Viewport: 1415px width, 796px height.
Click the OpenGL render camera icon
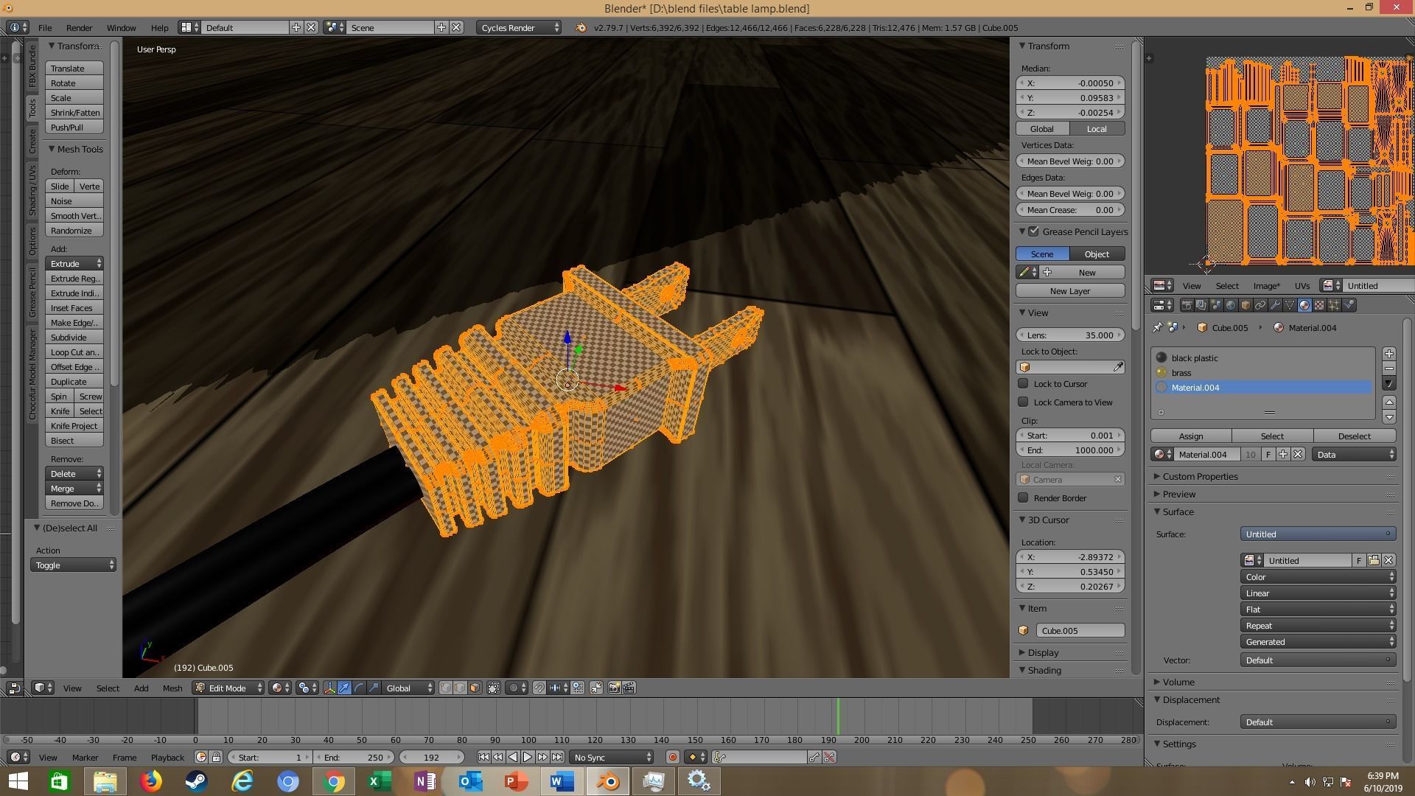click(x=614, y=688)
